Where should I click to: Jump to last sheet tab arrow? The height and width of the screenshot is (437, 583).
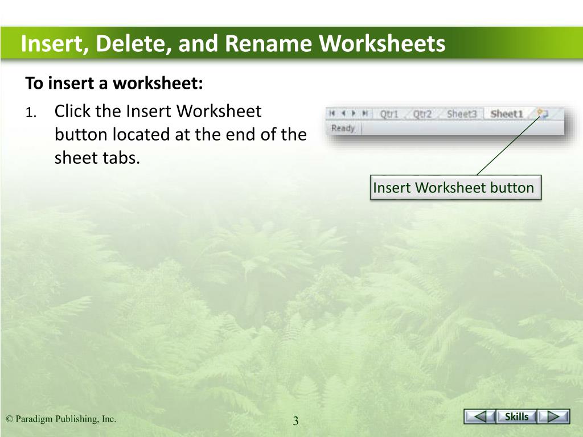click(365, 113)
